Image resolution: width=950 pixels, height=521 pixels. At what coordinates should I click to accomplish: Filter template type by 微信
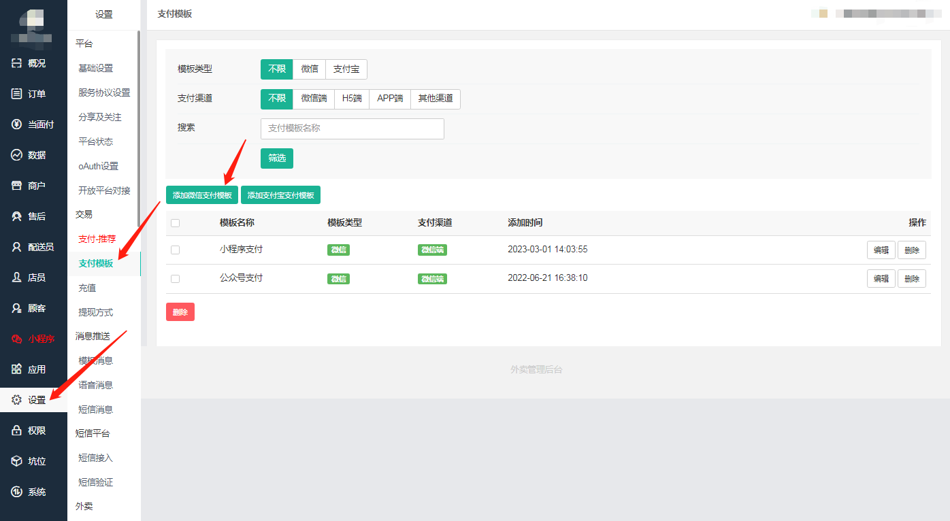pyautogui.click(x=310, y=69)
